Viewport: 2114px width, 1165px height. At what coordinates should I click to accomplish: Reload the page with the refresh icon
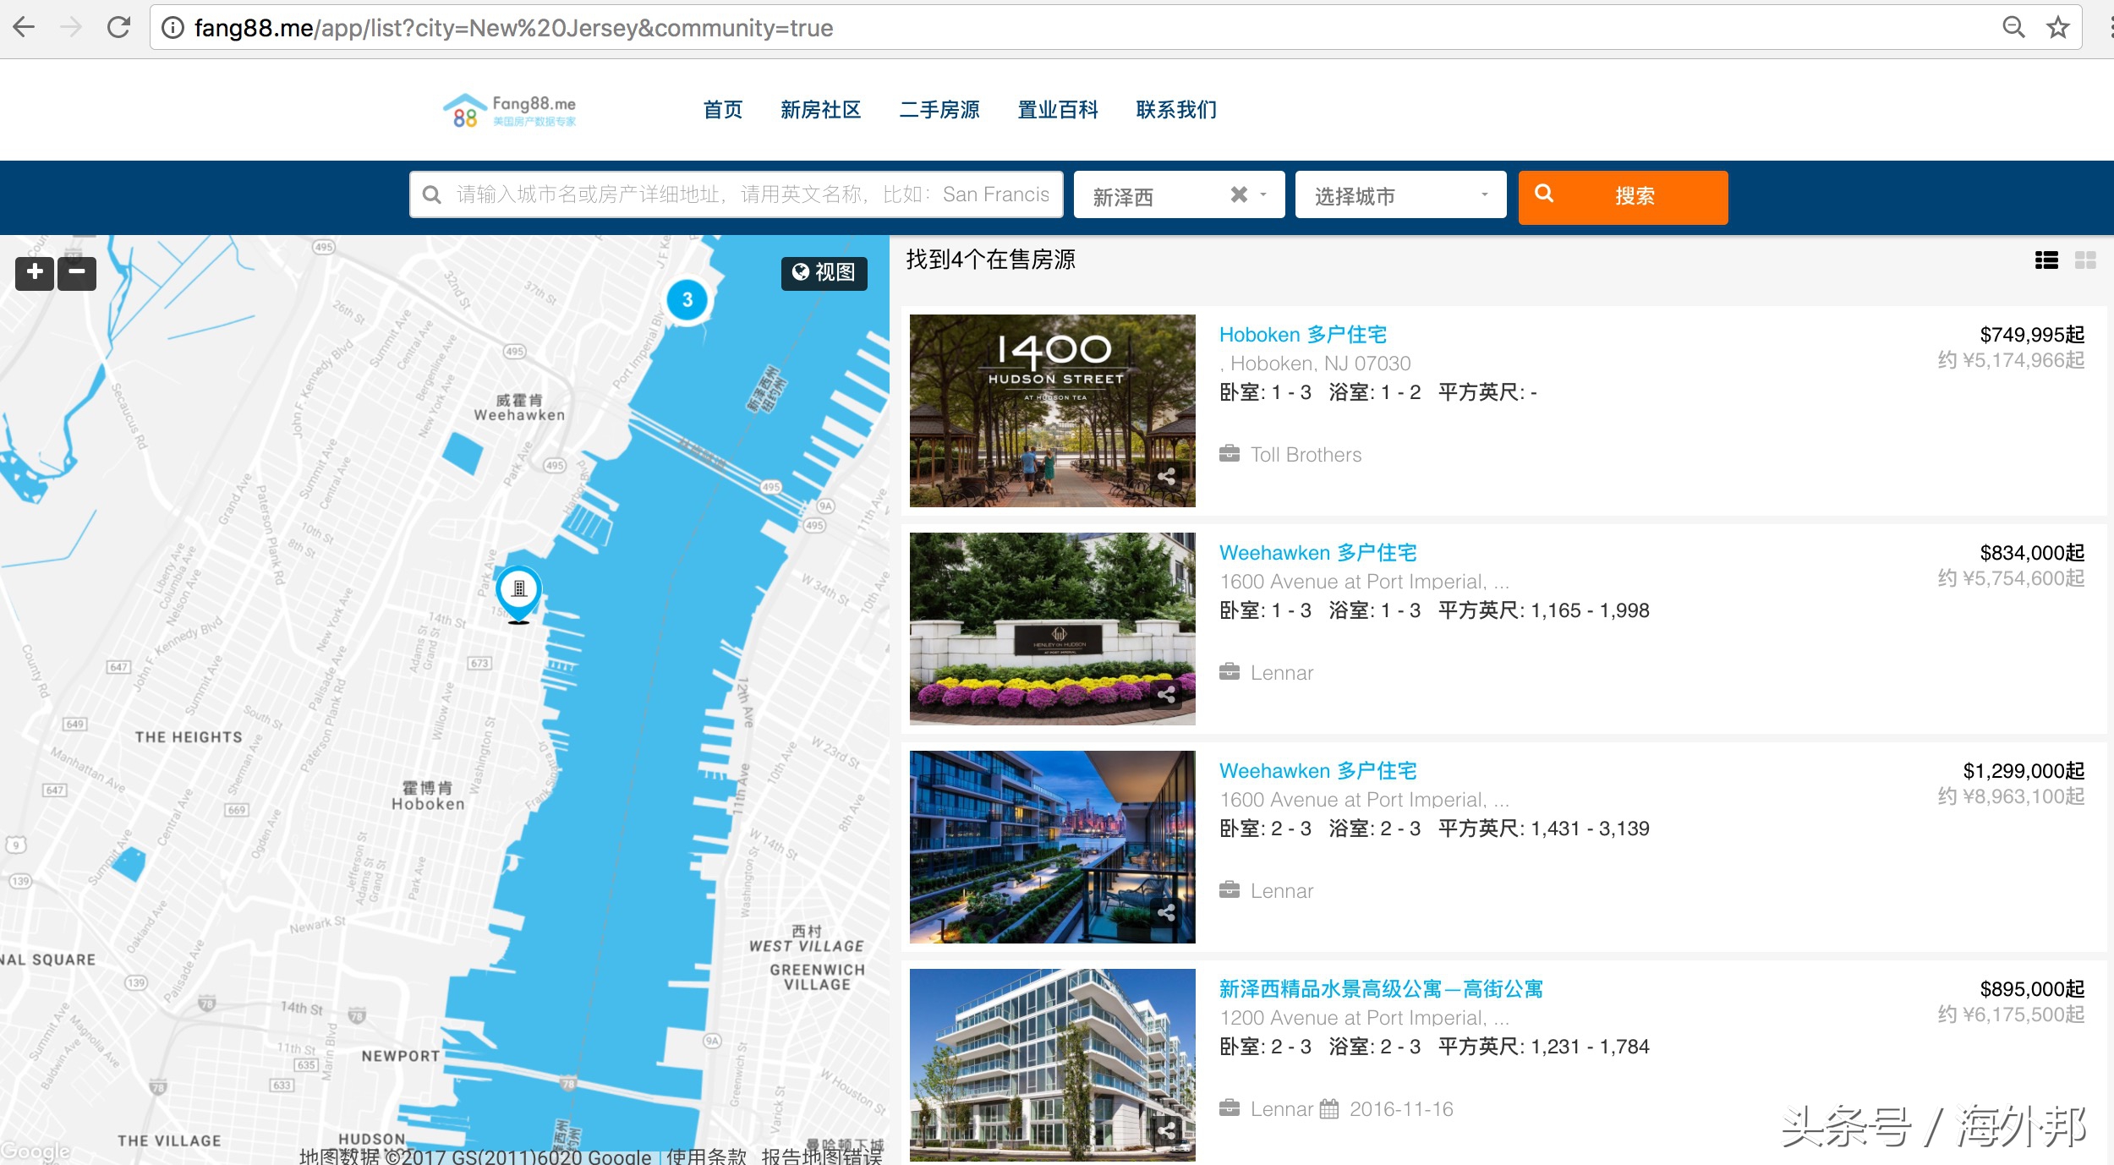pyautogui.click(x=118, y=27)
